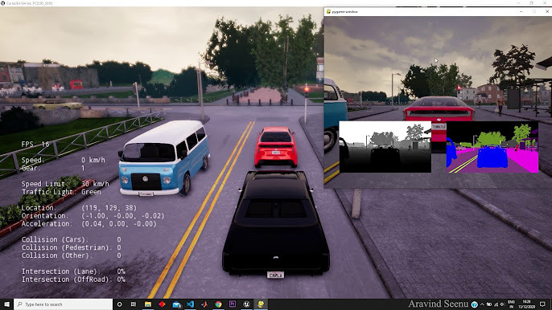
Task: Click the Traffic Light Green text
Action: click(x=61, y=192)
